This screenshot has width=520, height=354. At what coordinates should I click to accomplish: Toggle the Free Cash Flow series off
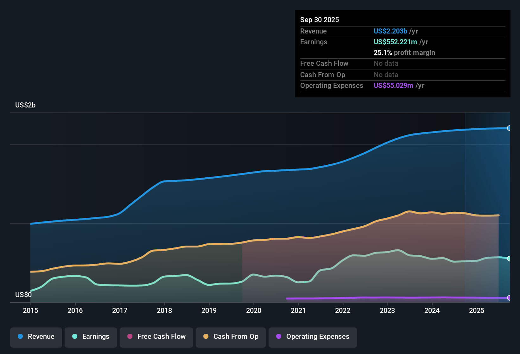click(156, 337)
